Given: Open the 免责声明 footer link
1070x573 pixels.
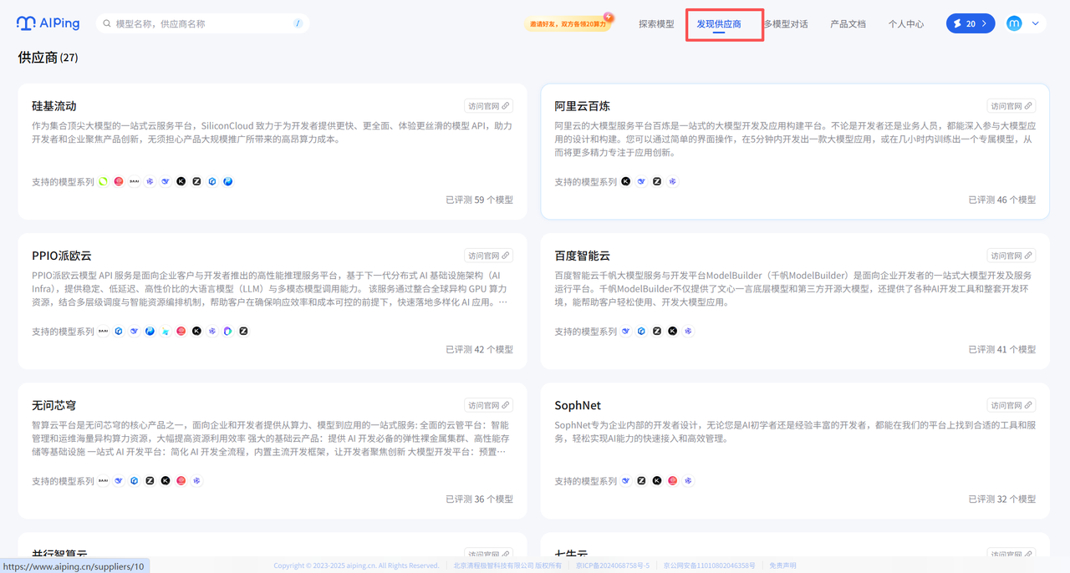Looking at the screenshot, I should click(783, 565).
